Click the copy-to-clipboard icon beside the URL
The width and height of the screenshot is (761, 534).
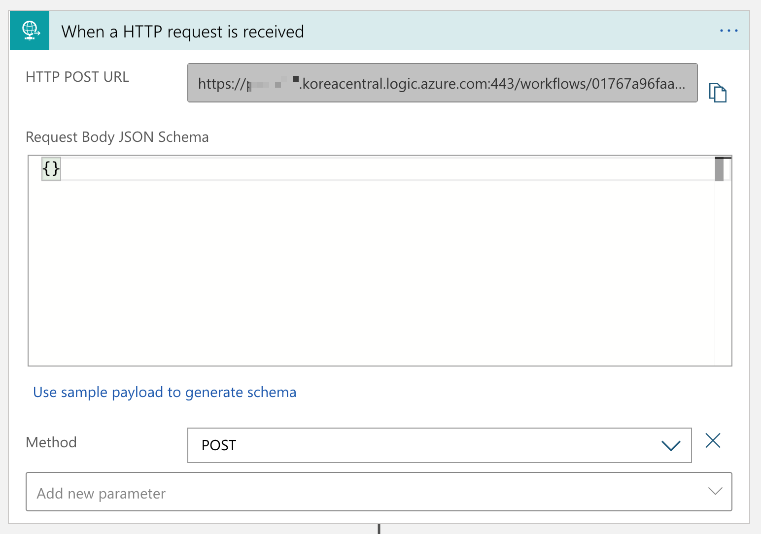click(718, 92)
